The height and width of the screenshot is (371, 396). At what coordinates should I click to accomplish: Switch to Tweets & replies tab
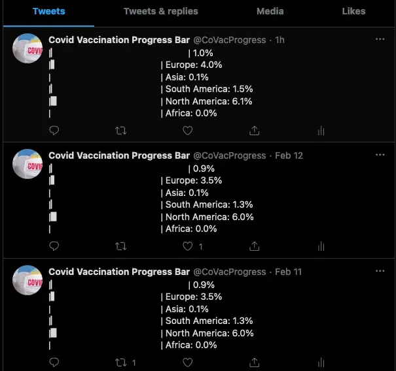click(x=161, y=11)
